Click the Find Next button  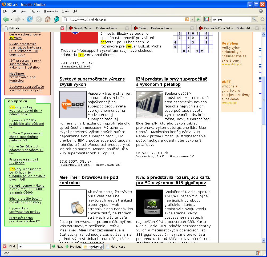(x=58, y=246)
